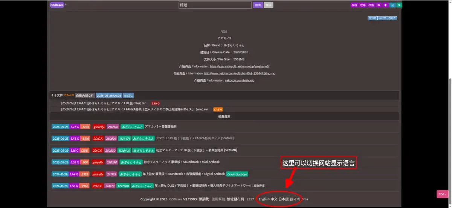Click the orange 1334471 ID in file header

(68, 95)
